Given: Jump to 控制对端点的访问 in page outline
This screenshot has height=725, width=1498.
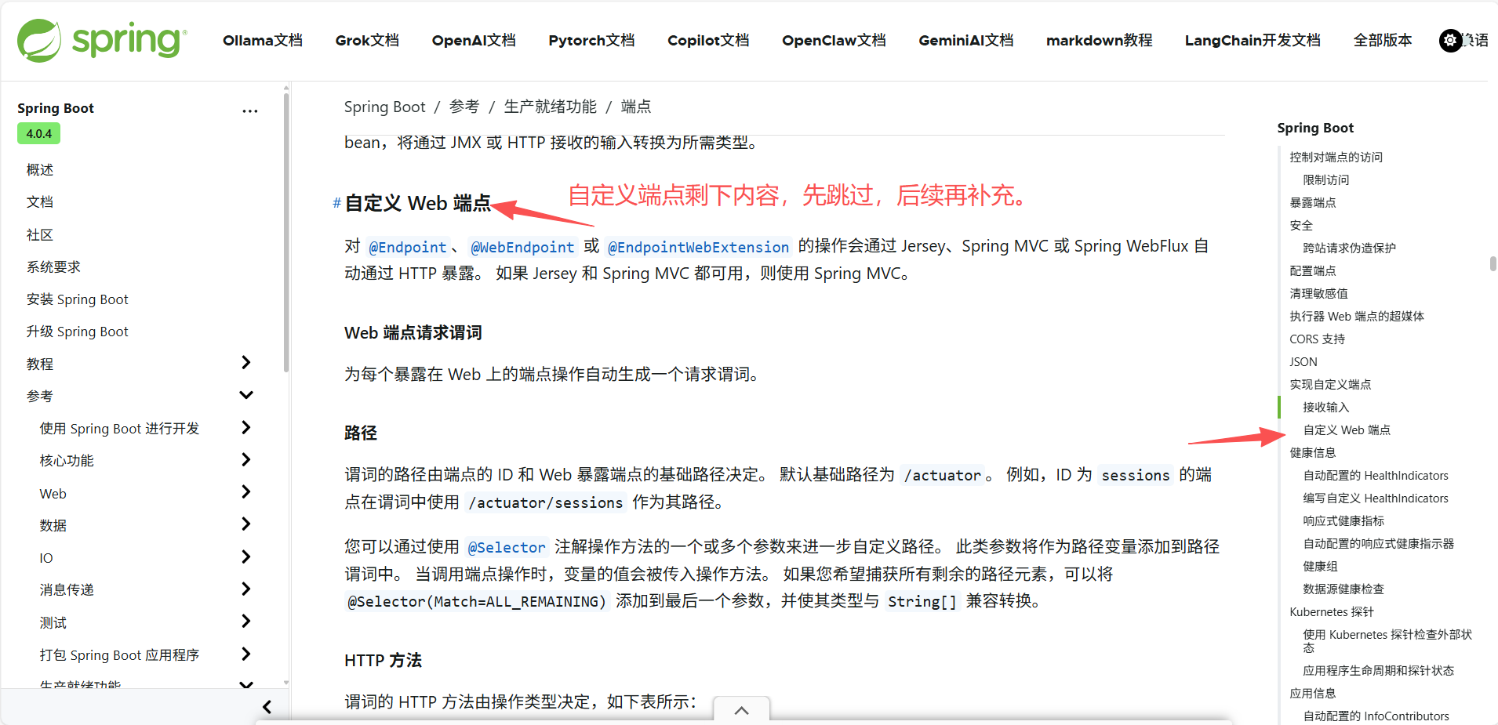Looking at the screenshot, I should click(1336, 158).
